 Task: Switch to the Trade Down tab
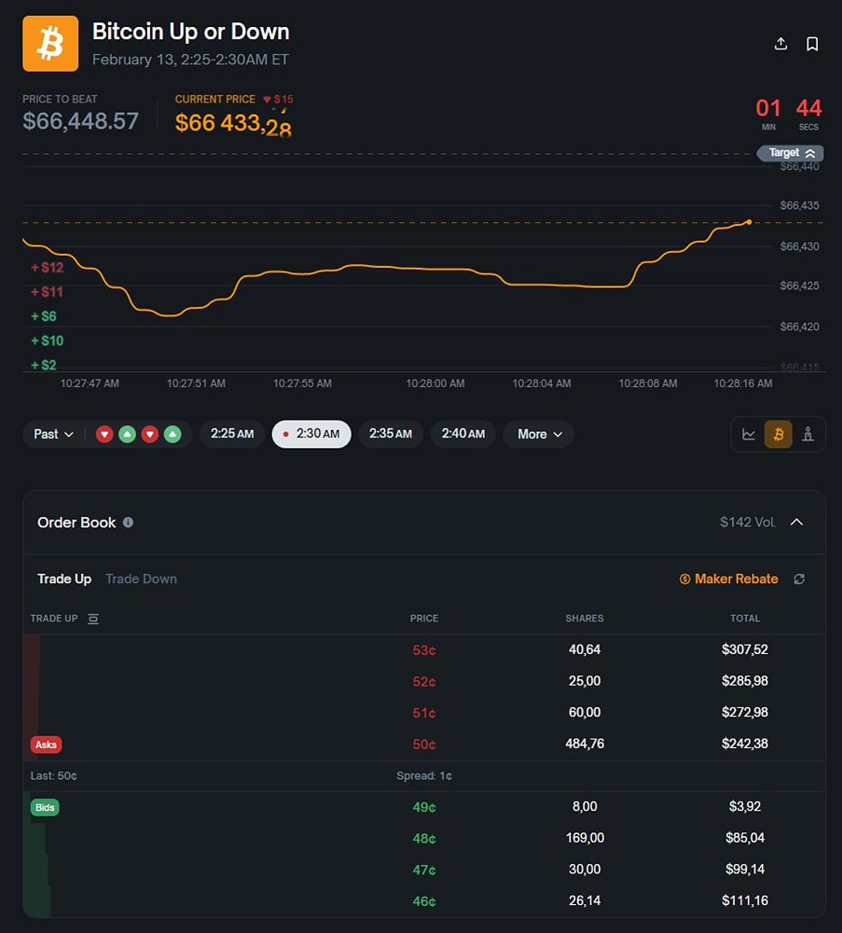(x=141, y=579)
